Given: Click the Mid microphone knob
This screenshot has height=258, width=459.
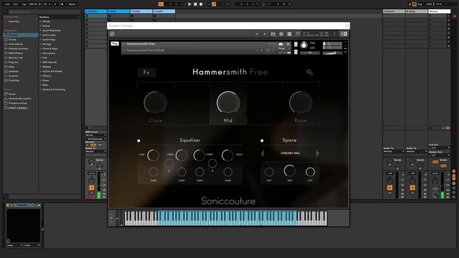Looking at the screenshot, I should point(228,102).
